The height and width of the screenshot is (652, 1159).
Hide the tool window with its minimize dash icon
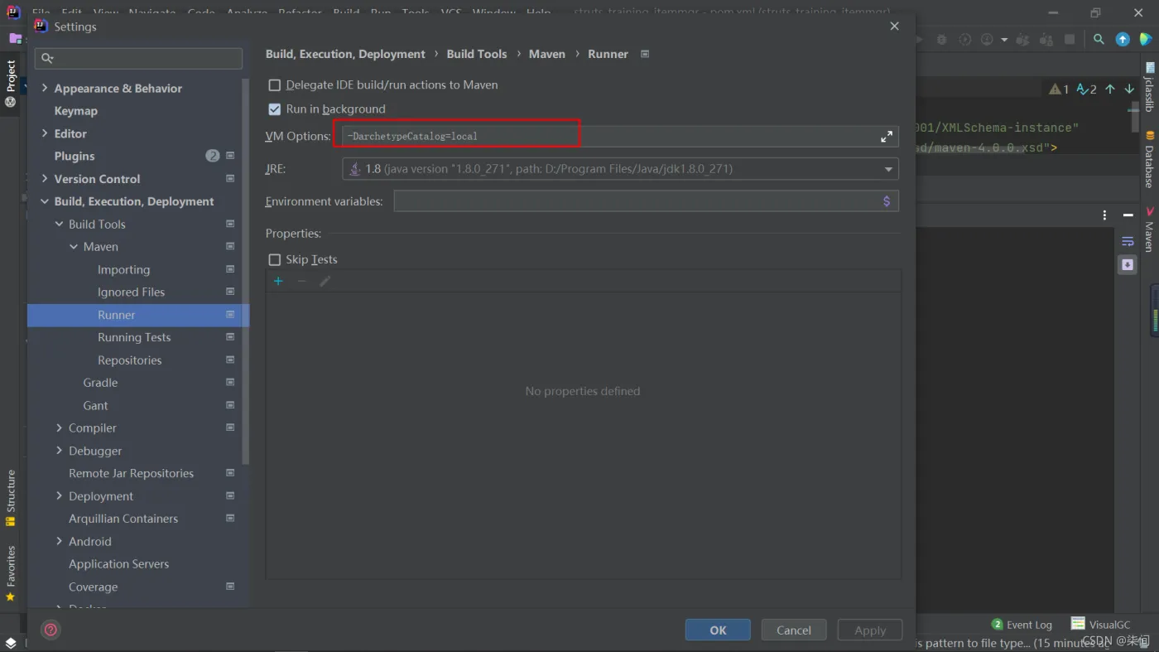1128,215
